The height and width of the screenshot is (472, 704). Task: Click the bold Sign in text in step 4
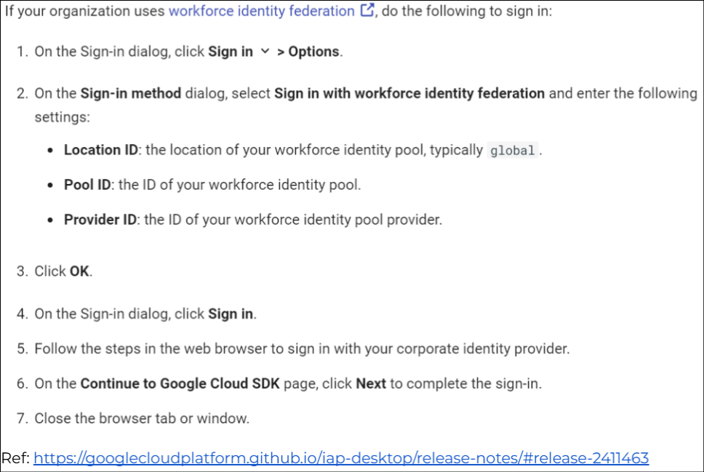click(231, 314)
